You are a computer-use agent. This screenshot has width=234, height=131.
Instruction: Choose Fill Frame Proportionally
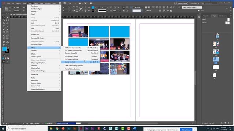click(x=80, y=48)
